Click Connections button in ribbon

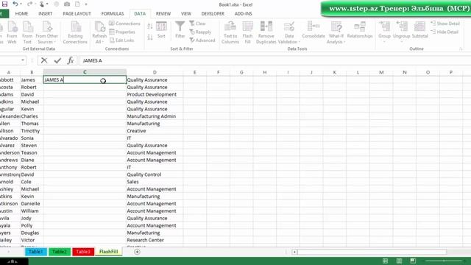pos(124,24)
